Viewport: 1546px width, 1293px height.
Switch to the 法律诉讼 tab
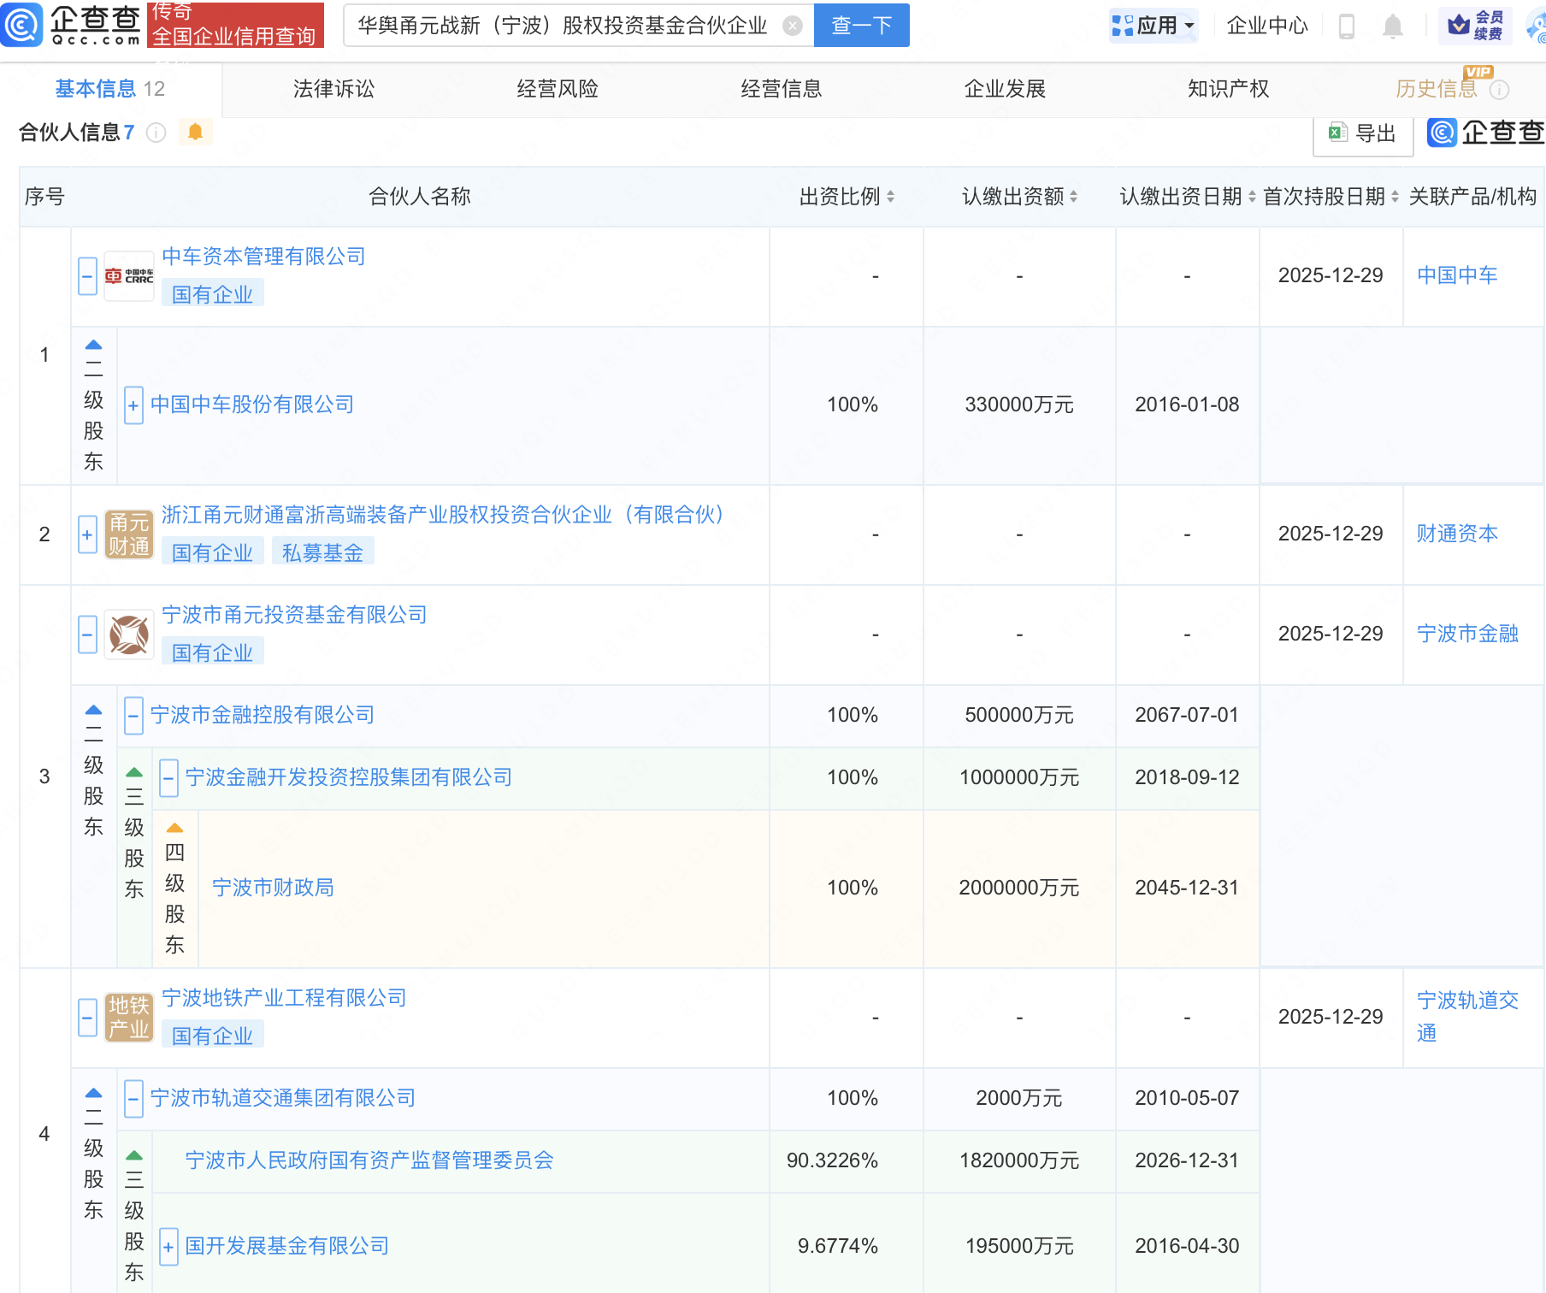[333, 89]
